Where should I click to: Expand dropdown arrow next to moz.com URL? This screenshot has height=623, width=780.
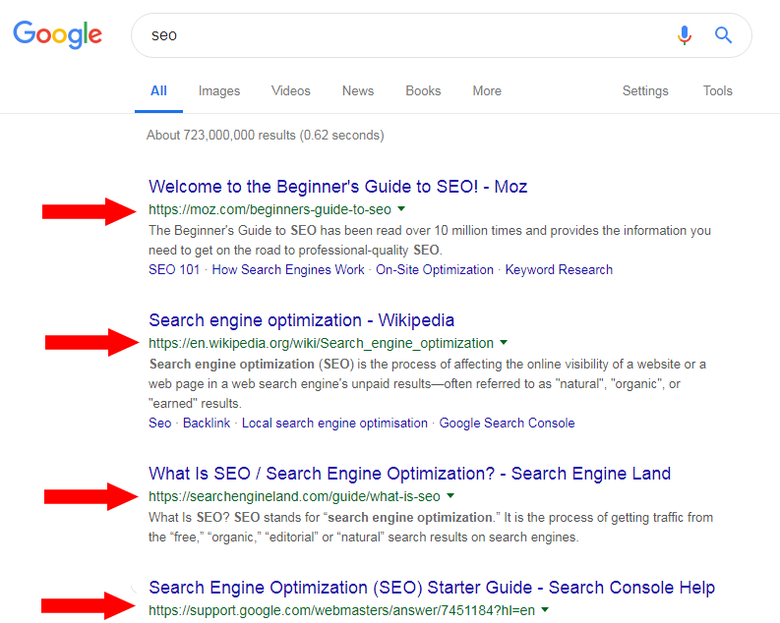click(x=401, y=209)
